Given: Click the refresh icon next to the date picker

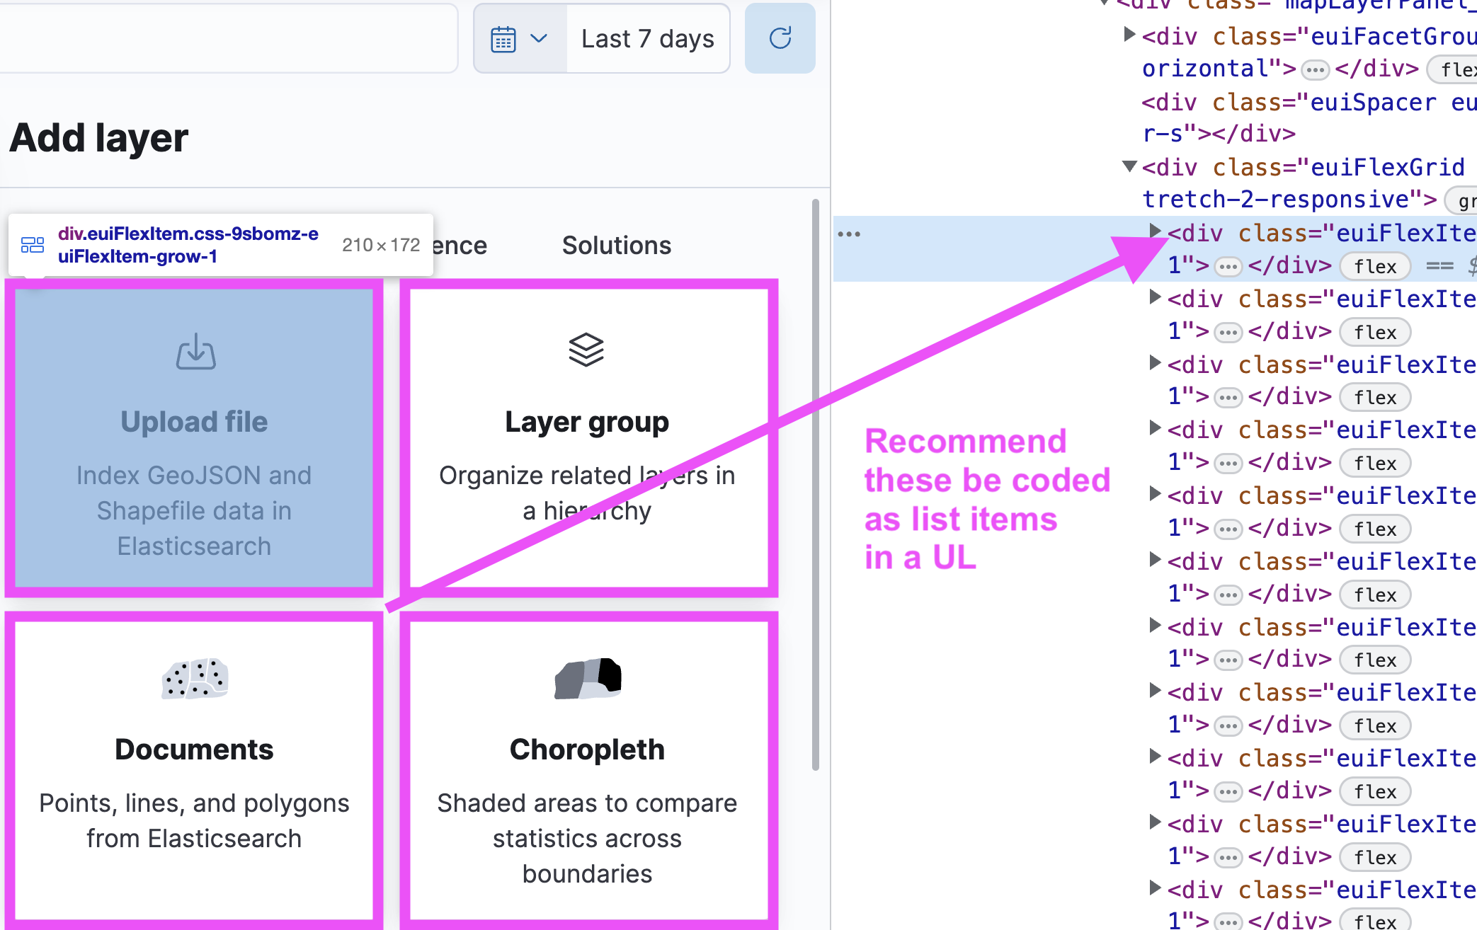Looking at the screenshot, I should pos(780,38).
